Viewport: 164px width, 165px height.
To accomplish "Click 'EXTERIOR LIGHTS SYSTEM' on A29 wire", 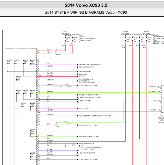I will tap(88, 125).
